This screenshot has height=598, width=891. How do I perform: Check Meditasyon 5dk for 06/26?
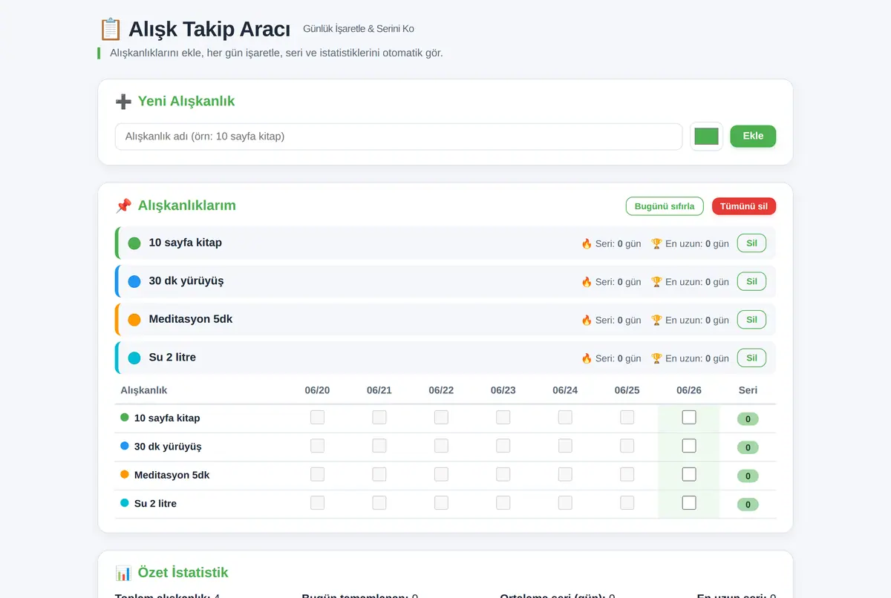(689, 474)
